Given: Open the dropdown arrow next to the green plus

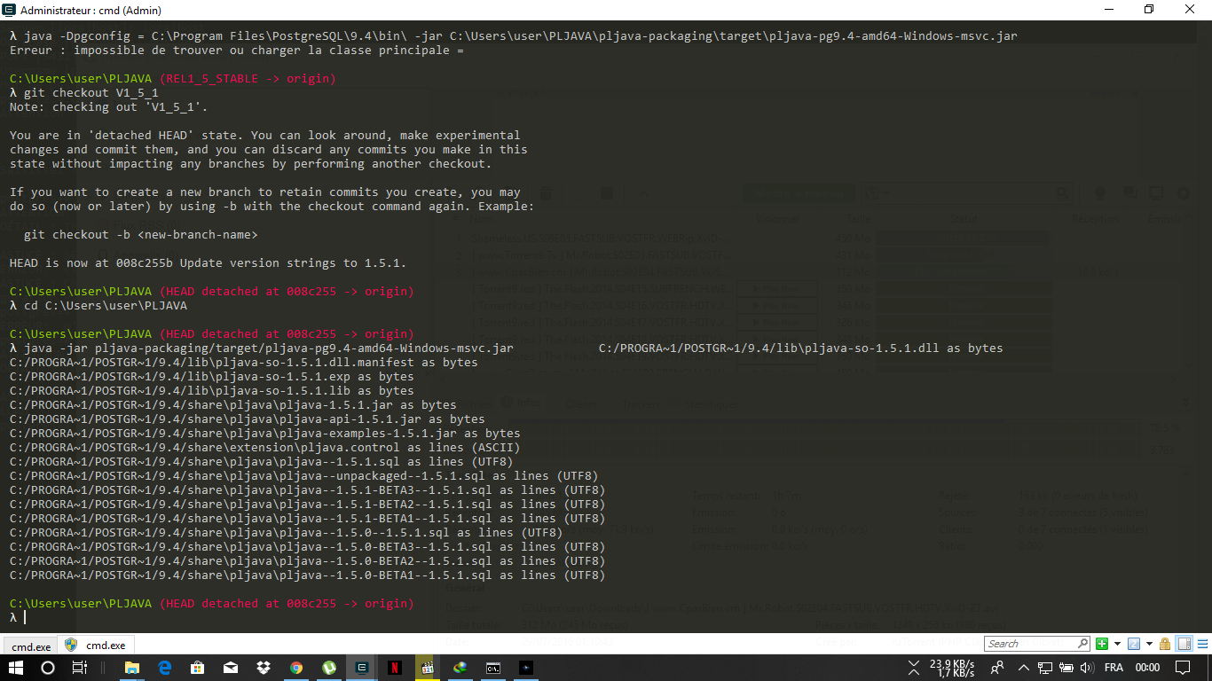Looking at the screenshot, I should coord(1116,644).
